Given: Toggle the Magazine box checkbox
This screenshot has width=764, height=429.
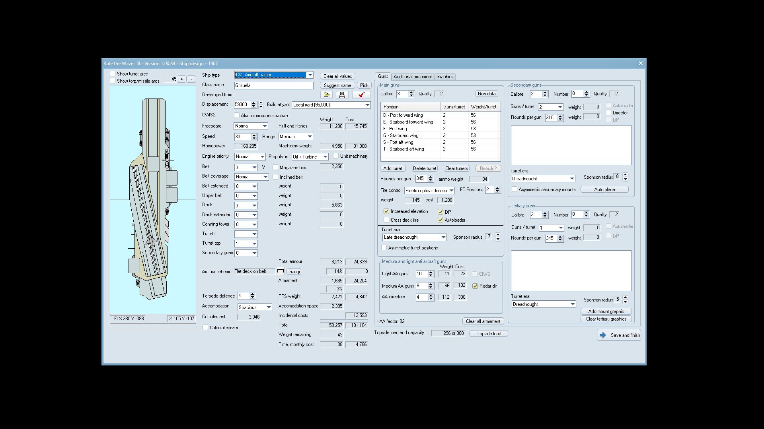Looking at the screenshot, I should (x=275, y=167).
